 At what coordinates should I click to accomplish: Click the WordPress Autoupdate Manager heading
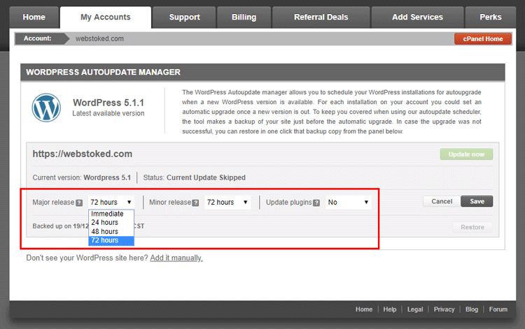tap(103, 72)
